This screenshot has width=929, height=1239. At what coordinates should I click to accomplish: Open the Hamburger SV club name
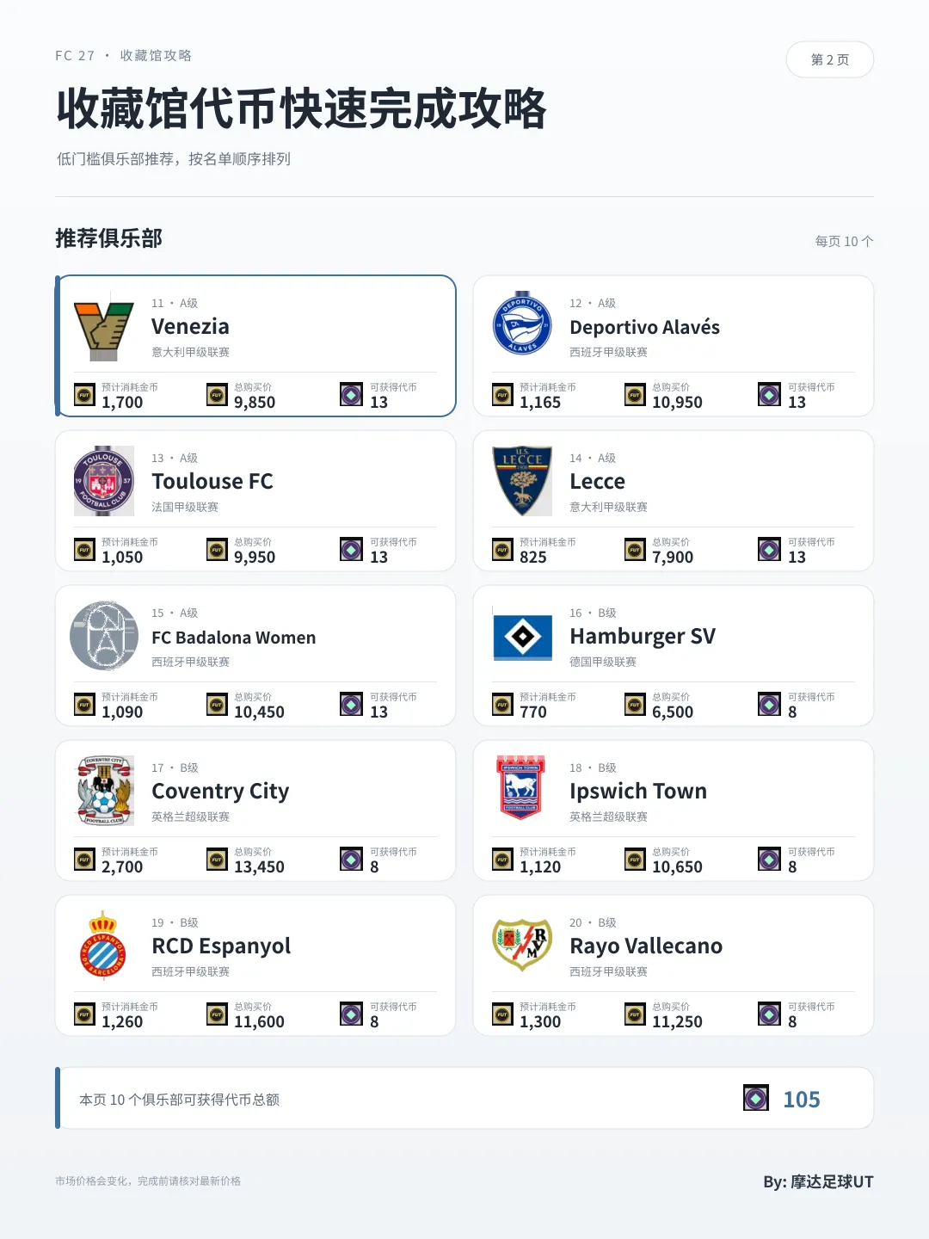(643, 636)
